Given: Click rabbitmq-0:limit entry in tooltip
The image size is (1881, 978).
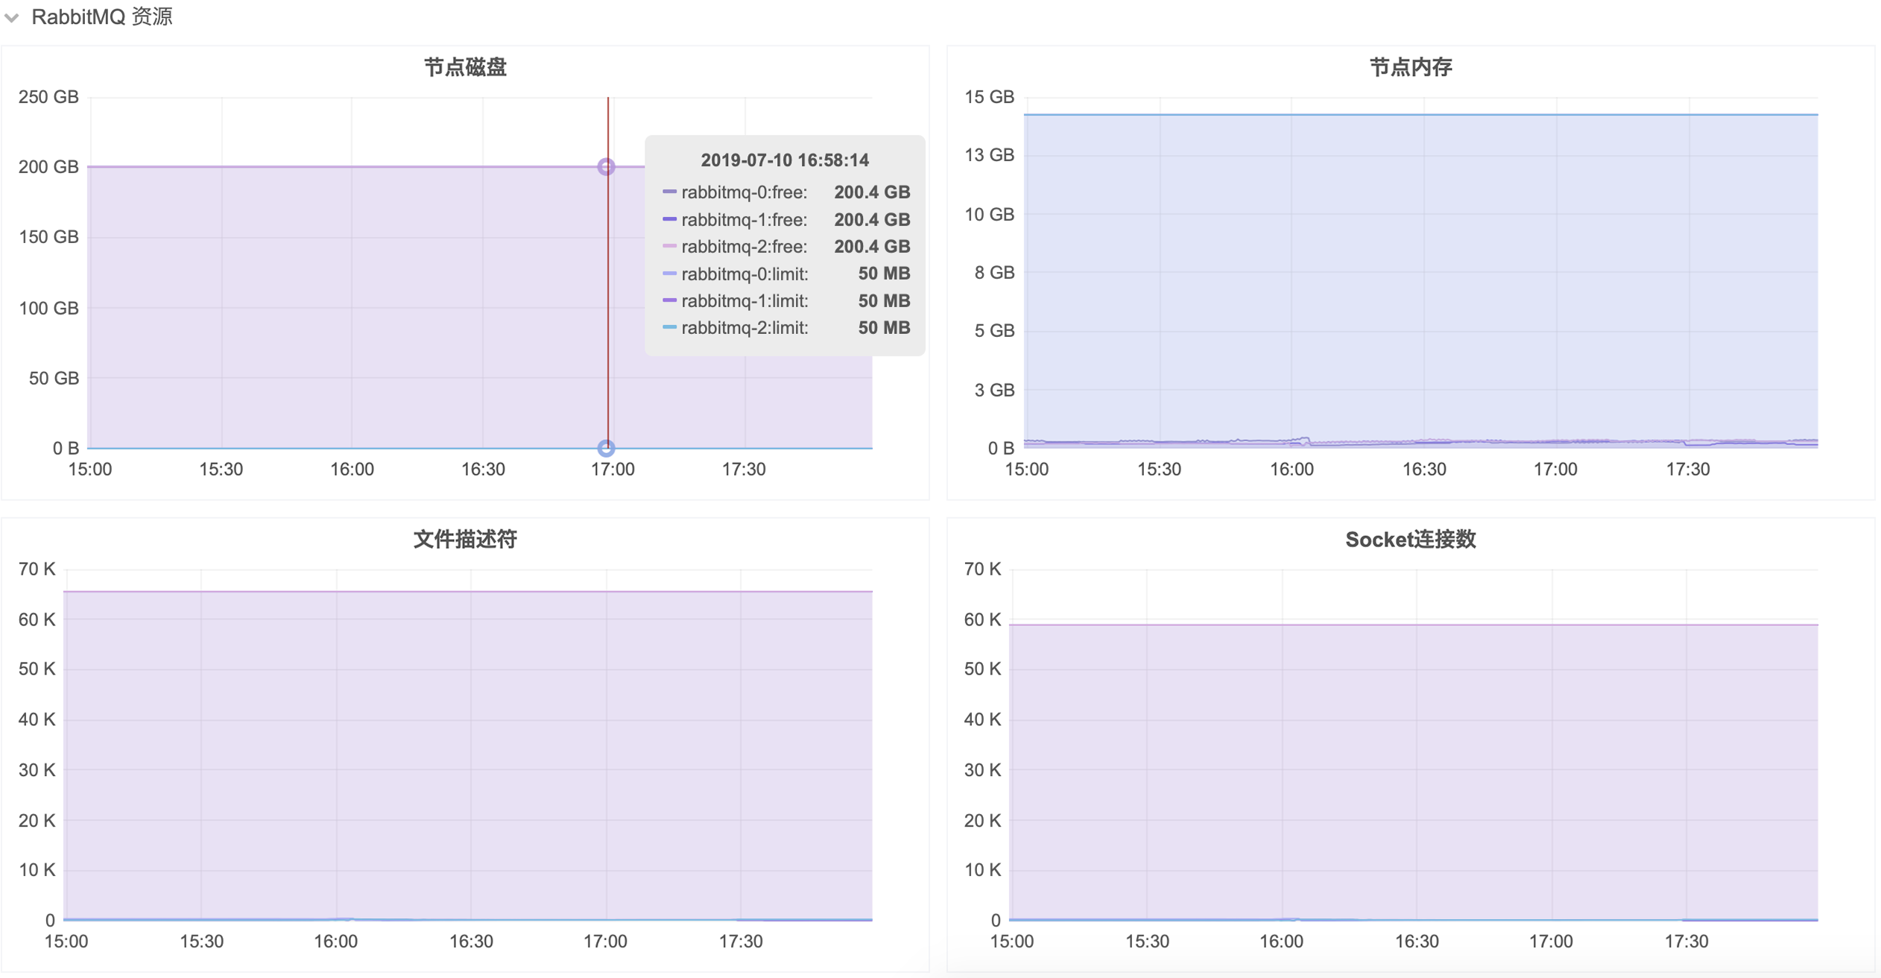Looking at the screenshot, I should point(744,274).
